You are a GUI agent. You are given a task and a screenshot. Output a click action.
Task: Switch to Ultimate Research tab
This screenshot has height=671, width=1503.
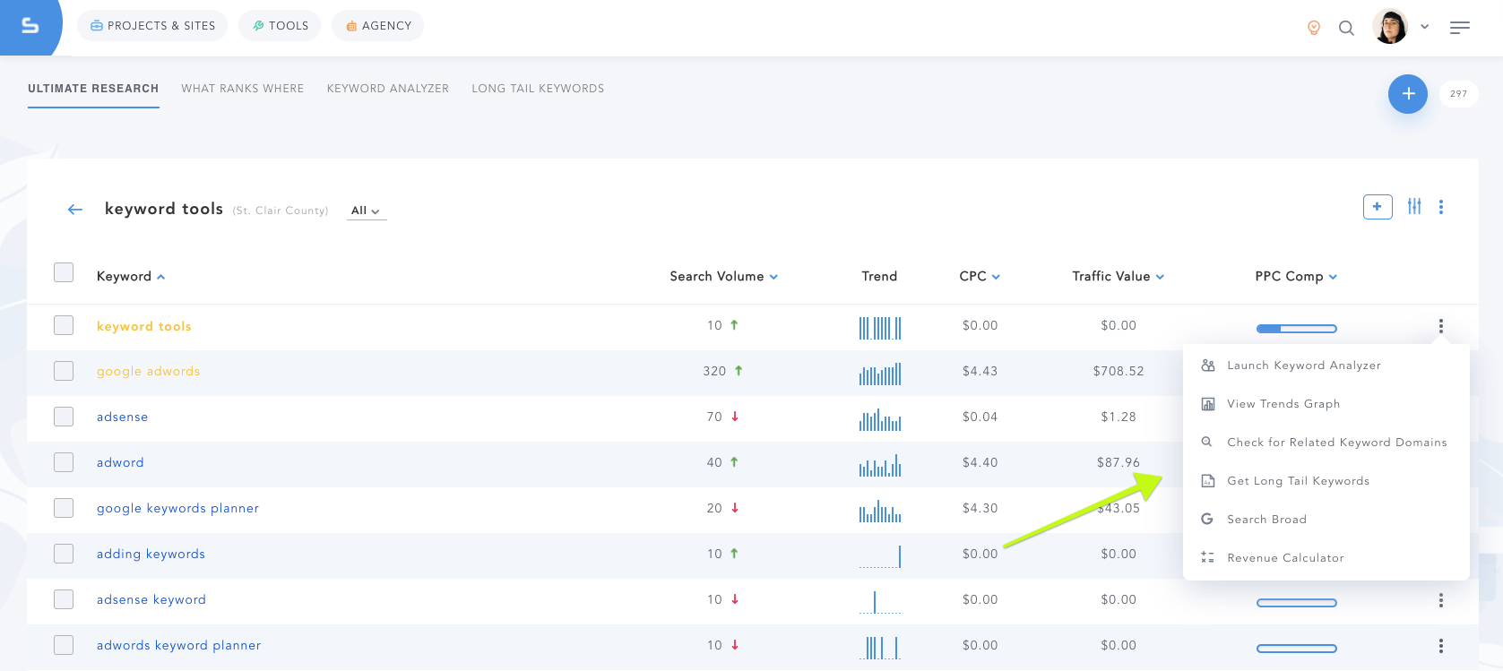[93, 89]
